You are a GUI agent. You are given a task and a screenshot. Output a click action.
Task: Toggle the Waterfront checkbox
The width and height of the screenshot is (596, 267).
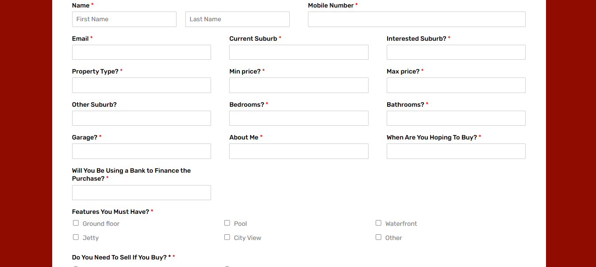378,222
